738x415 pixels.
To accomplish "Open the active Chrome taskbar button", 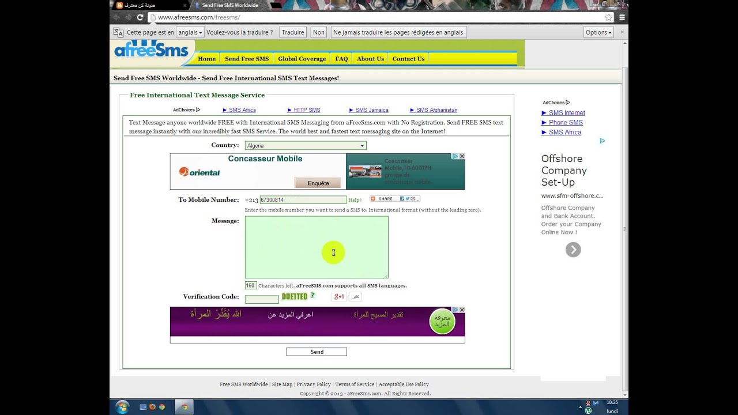I will pyautogui.click(x=184, y=407).
